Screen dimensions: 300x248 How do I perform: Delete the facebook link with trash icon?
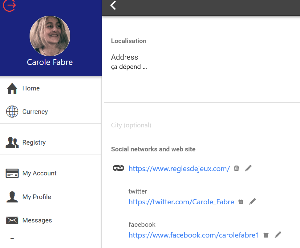point(266,235)
